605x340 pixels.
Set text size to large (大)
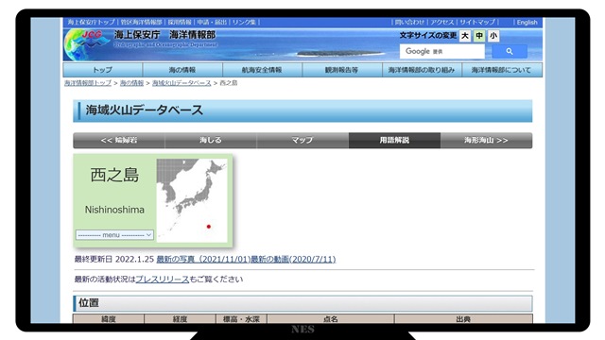(x=465, y=36)
